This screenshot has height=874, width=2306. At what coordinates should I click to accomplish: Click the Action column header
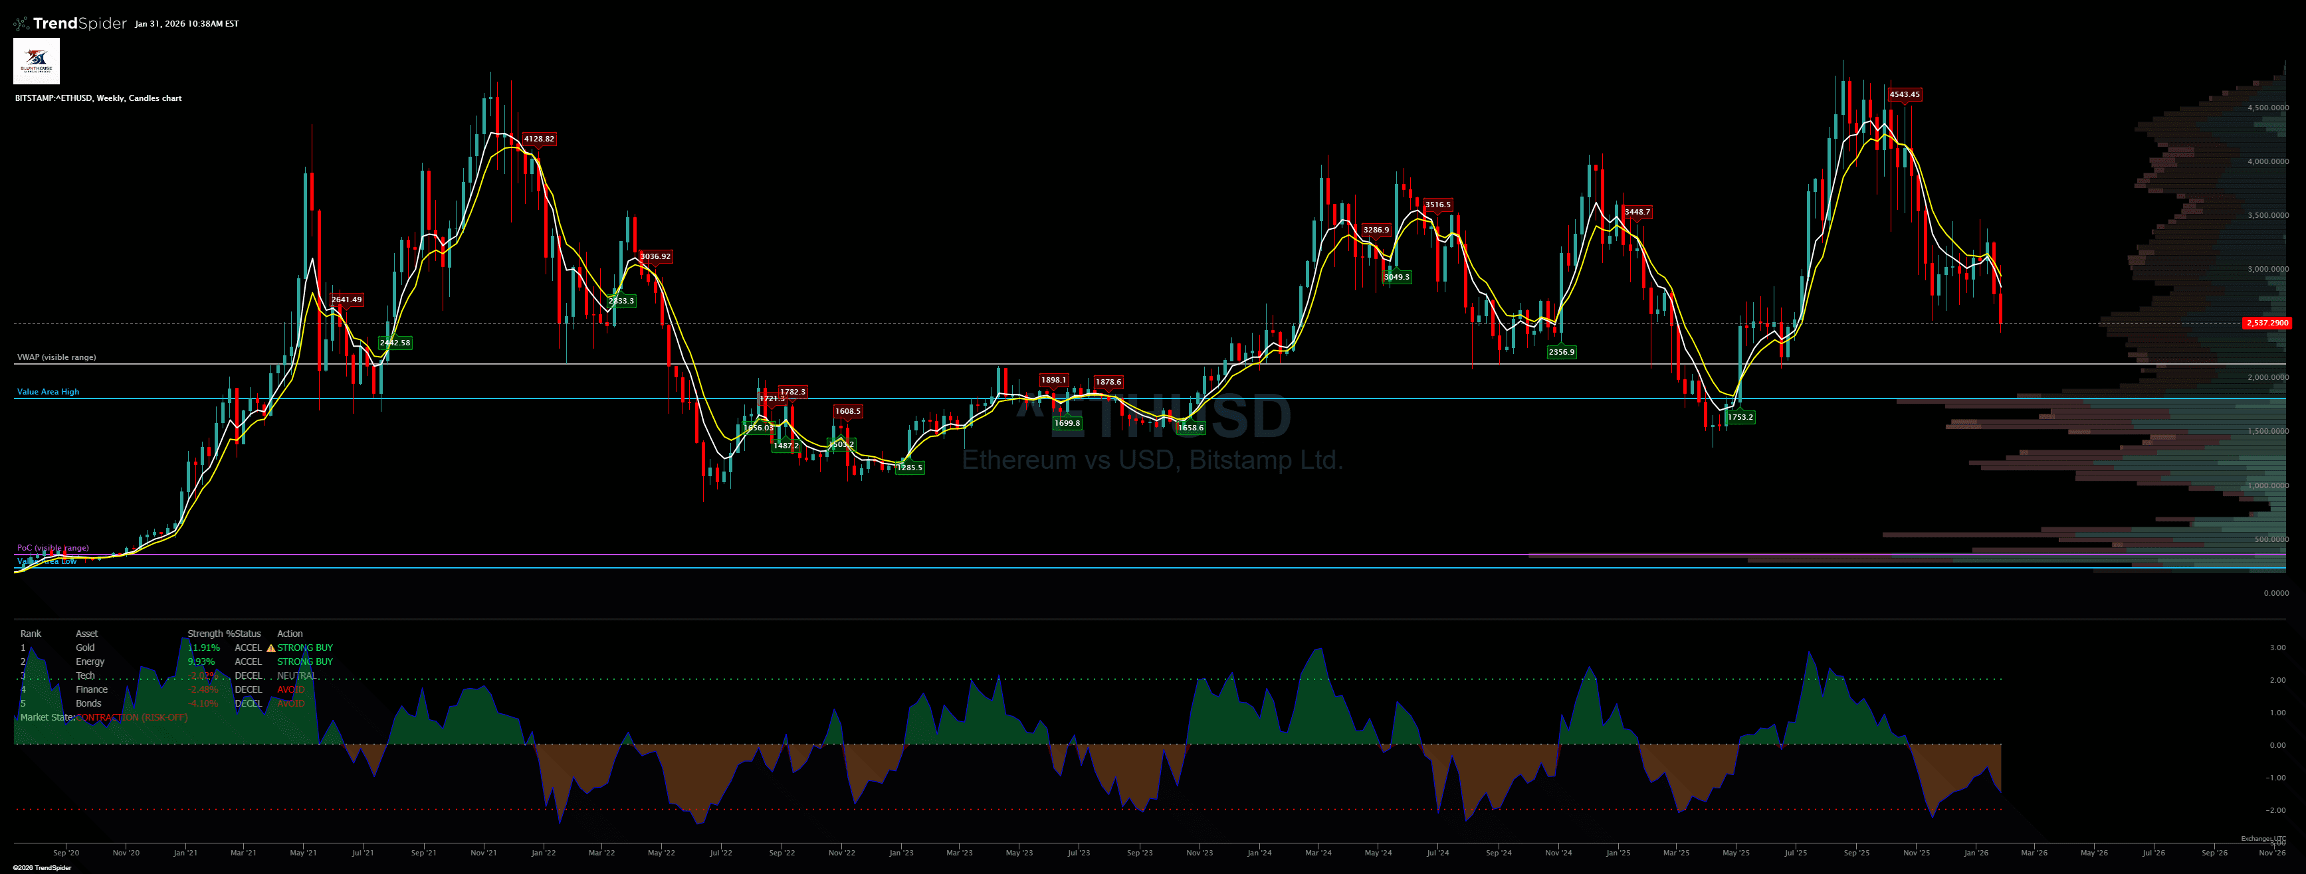click(x=290, y=634)
